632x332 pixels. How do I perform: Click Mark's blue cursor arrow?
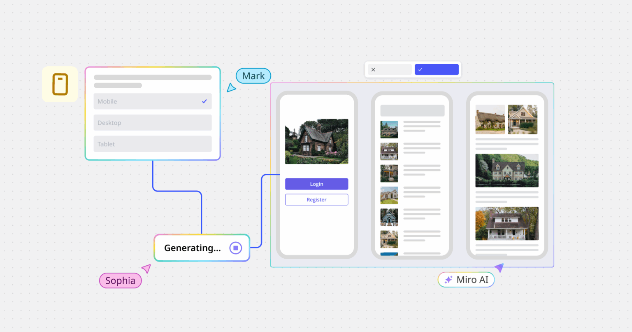click(232, 87)
